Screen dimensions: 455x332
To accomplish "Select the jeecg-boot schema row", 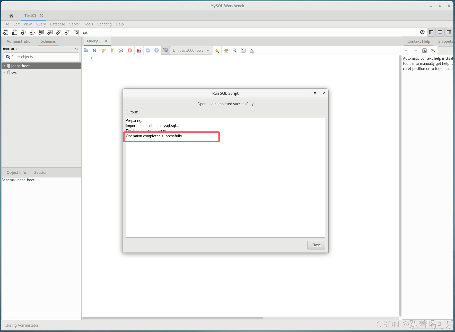I will click(41, 66).
